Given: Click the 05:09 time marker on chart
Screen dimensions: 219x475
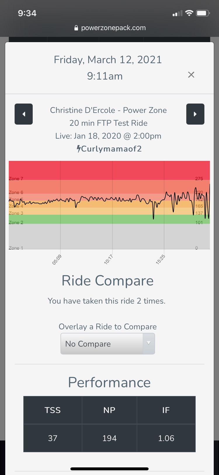Looking at the screenshot, I should [57, 259].
